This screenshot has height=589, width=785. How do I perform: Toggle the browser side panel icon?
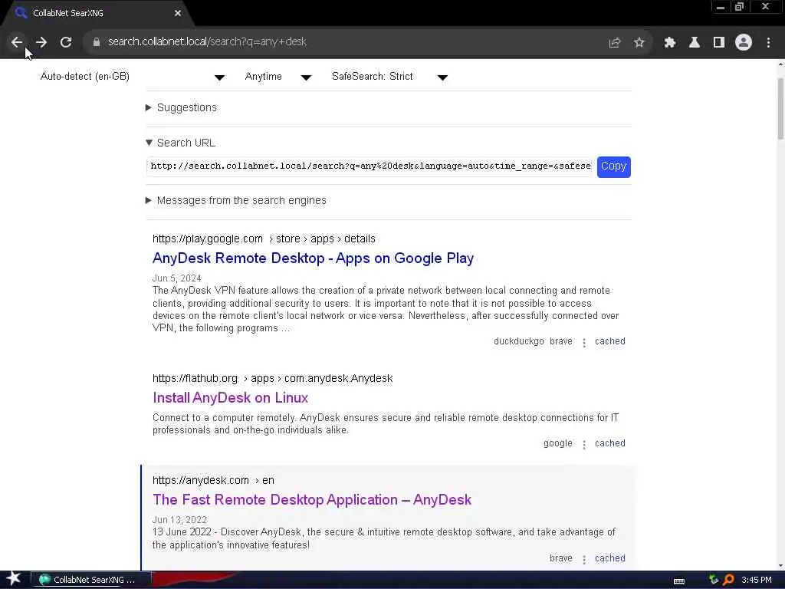[719, 43]
